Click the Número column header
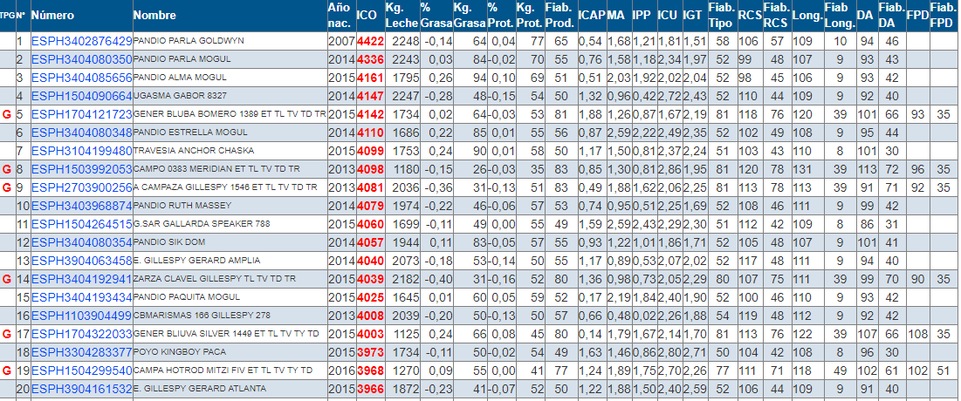The height and width of the screenshot is (401, 961). click(x=52, y=16)
